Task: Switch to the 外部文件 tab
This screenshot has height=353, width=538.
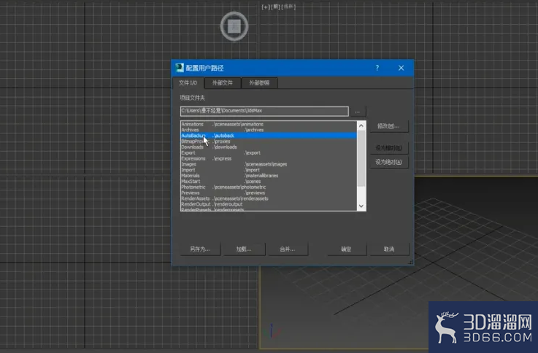Action: (x=223, y=83)
